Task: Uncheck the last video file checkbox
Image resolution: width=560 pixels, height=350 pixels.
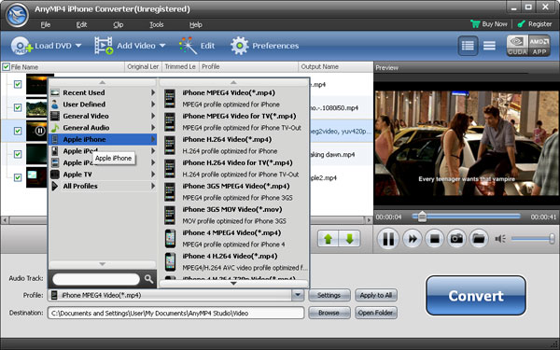Action: tap(18, 177)
